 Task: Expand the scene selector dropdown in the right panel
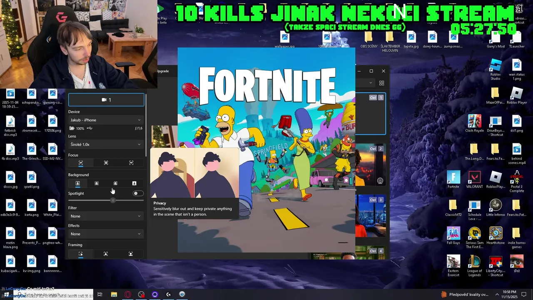[x=371, y=83]
